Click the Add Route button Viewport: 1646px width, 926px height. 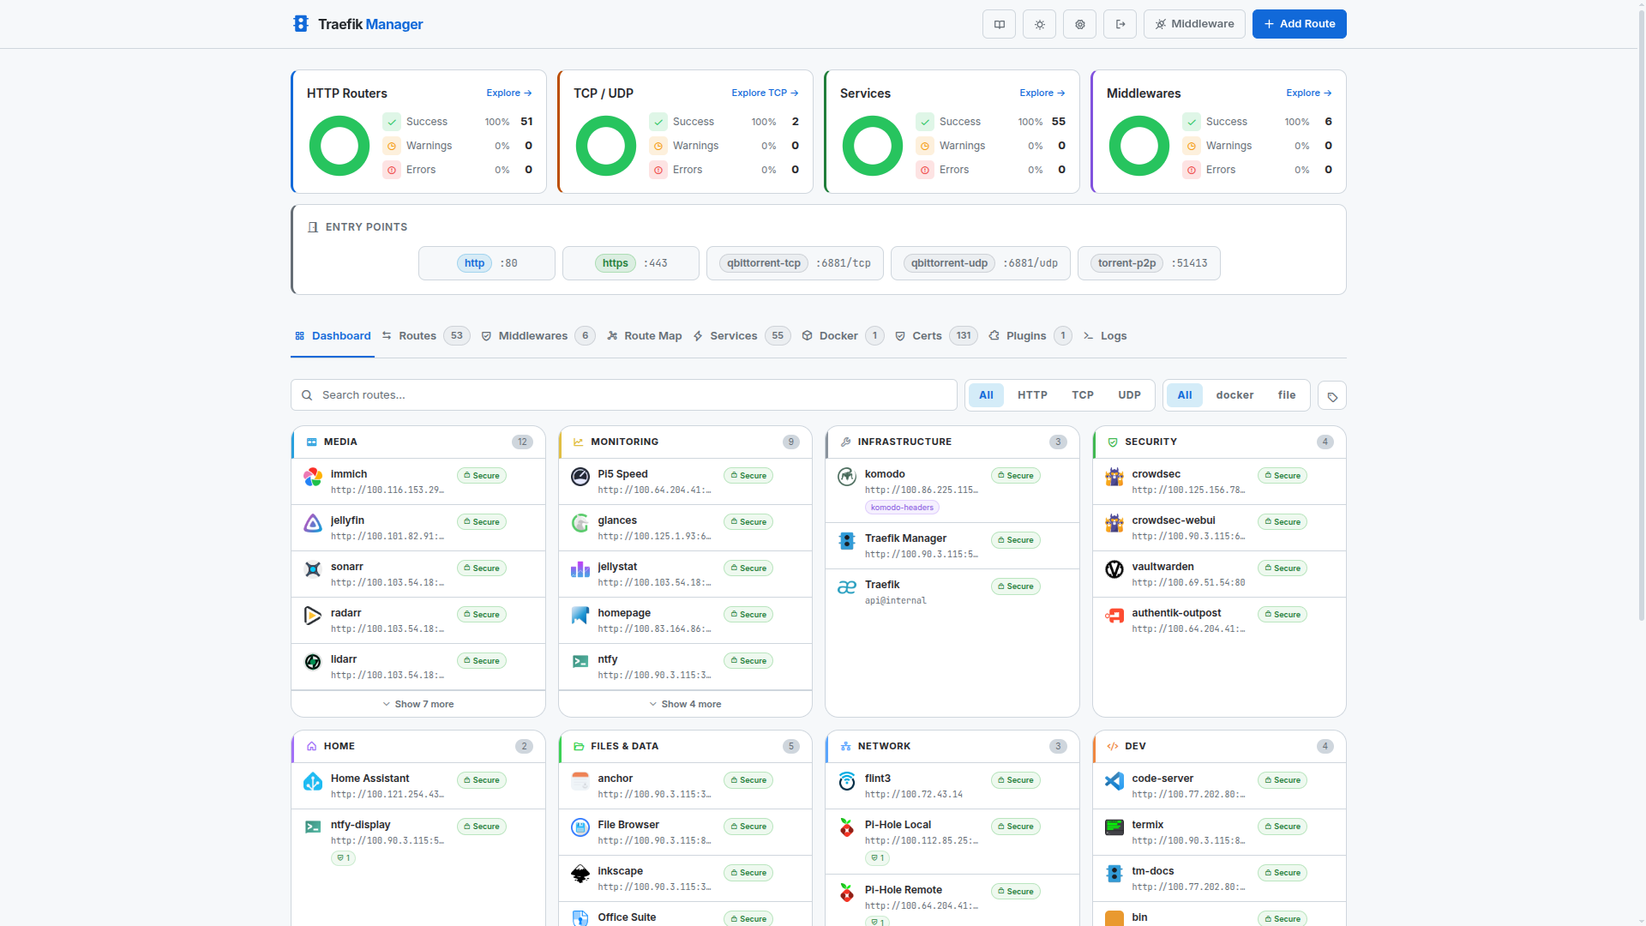click(1299, 24)
